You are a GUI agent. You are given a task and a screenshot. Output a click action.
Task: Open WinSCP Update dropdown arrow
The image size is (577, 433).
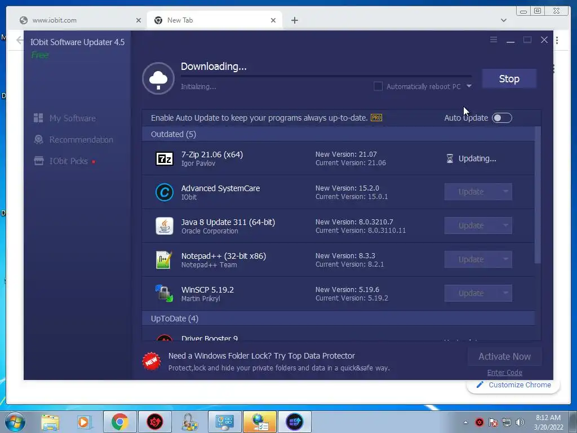[505, 293]
